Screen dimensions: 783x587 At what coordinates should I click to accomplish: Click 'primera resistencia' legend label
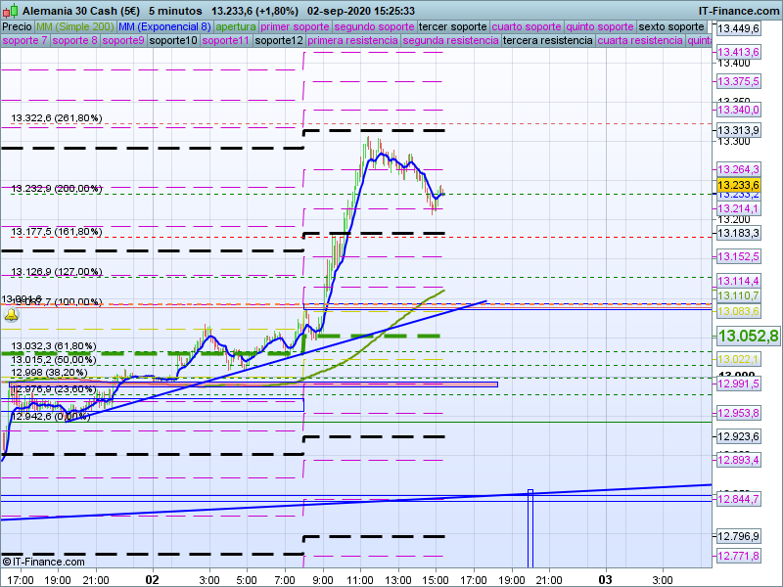[x=352, y=41]
